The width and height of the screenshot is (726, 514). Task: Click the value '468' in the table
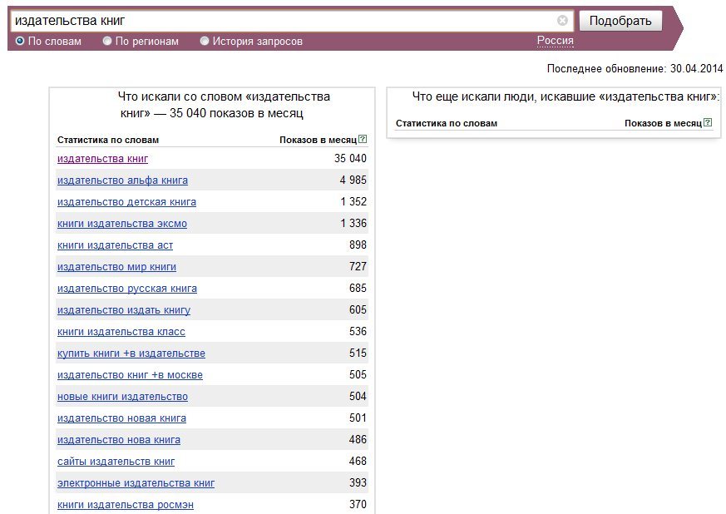(358, 461)
